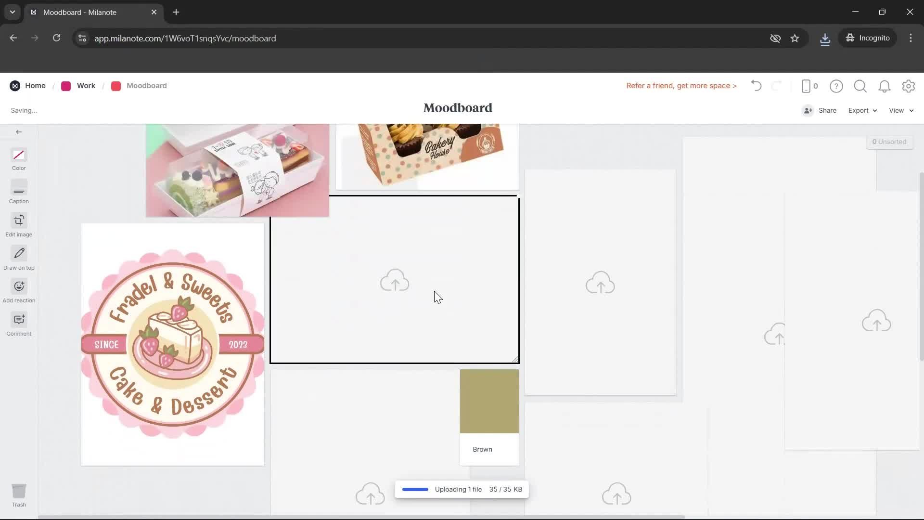The image size is (924, 520).
Task: Select the Color tool in the sidebar
Action: pos(19,159)
